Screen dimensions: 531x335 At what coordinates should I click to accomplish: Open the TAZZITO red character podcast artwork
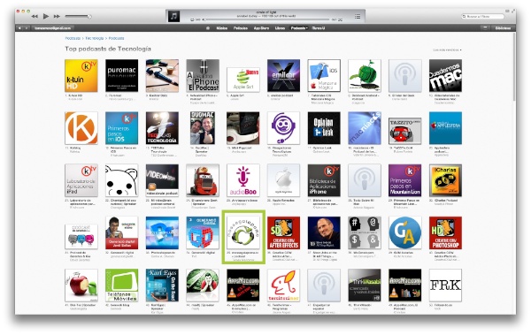(405, 132)
